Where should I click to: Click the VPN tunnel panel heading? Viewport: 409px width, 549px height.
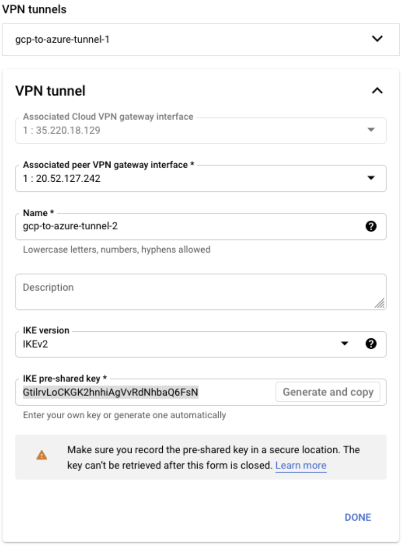51,91
